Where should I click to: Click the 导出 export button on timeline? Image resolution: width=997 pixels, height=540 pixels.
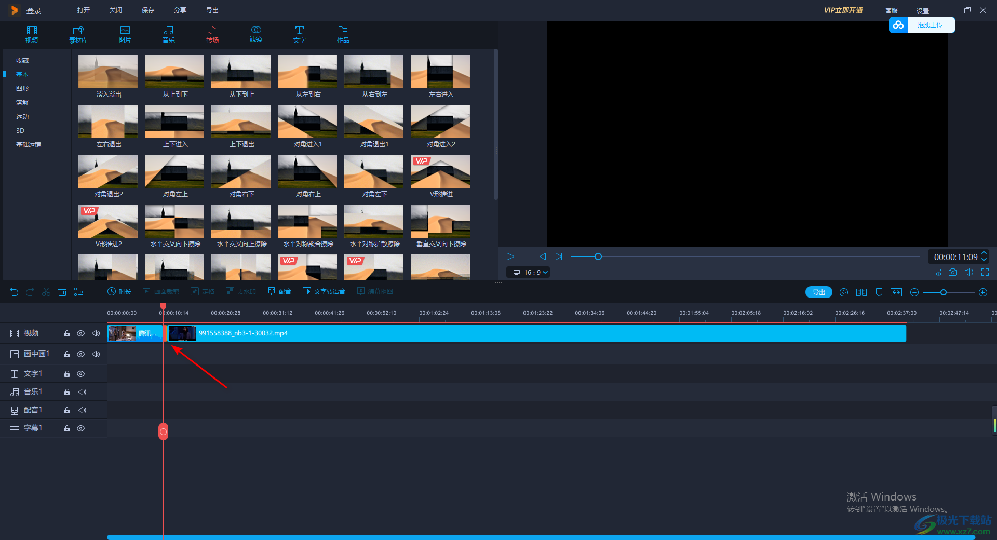click(819, 292)
